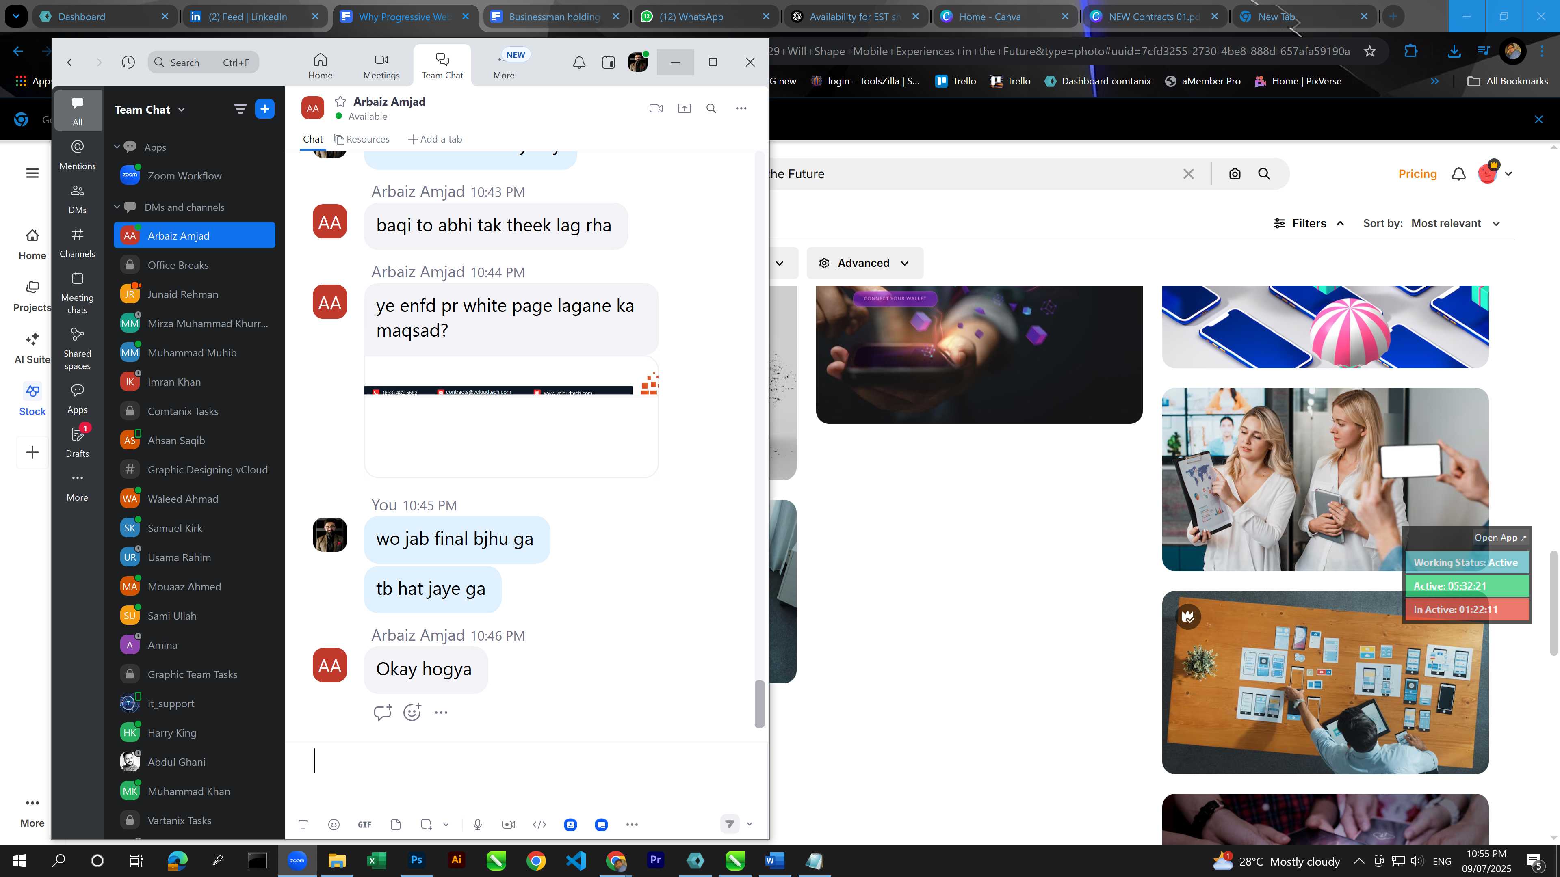Viewport: 1560px width, 877px height.
Task: Open the Team Chat filter icon
Action: 240,109
